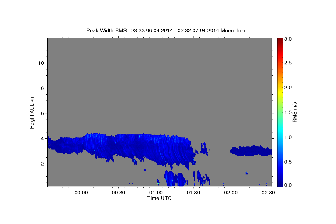
Task: Click the separate cloud band after 02:00
Action: tap(251, 151)
